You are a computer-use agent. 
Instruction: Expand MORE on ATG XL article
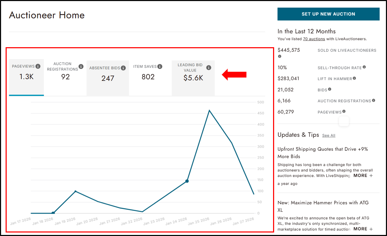tap(363, 229)
